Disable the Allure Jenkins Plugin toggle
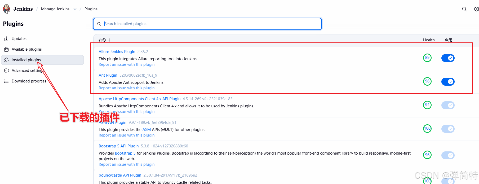479x184 pixels. tap(448, 58)
